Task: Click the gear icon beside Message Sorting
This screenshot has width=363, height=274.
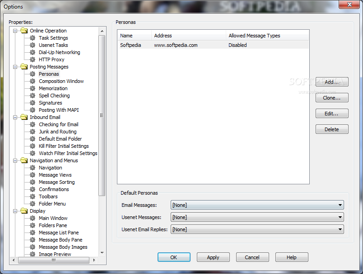Action: point(33,182)
